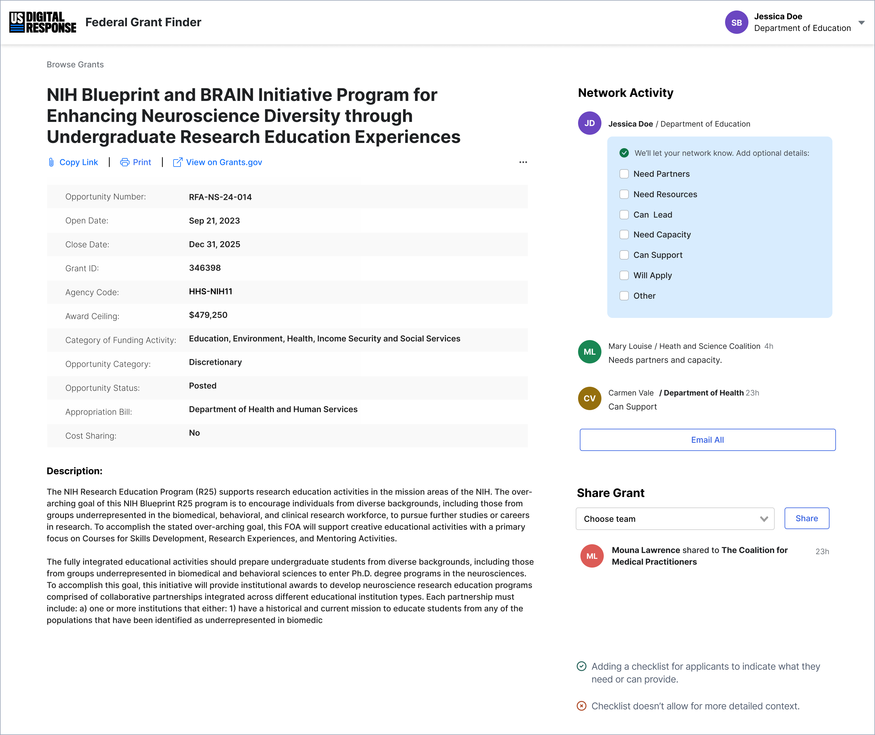The image size is (875, 735).
Task: Click the JD avatar in Network Activity
Action: tap(589, 123)
